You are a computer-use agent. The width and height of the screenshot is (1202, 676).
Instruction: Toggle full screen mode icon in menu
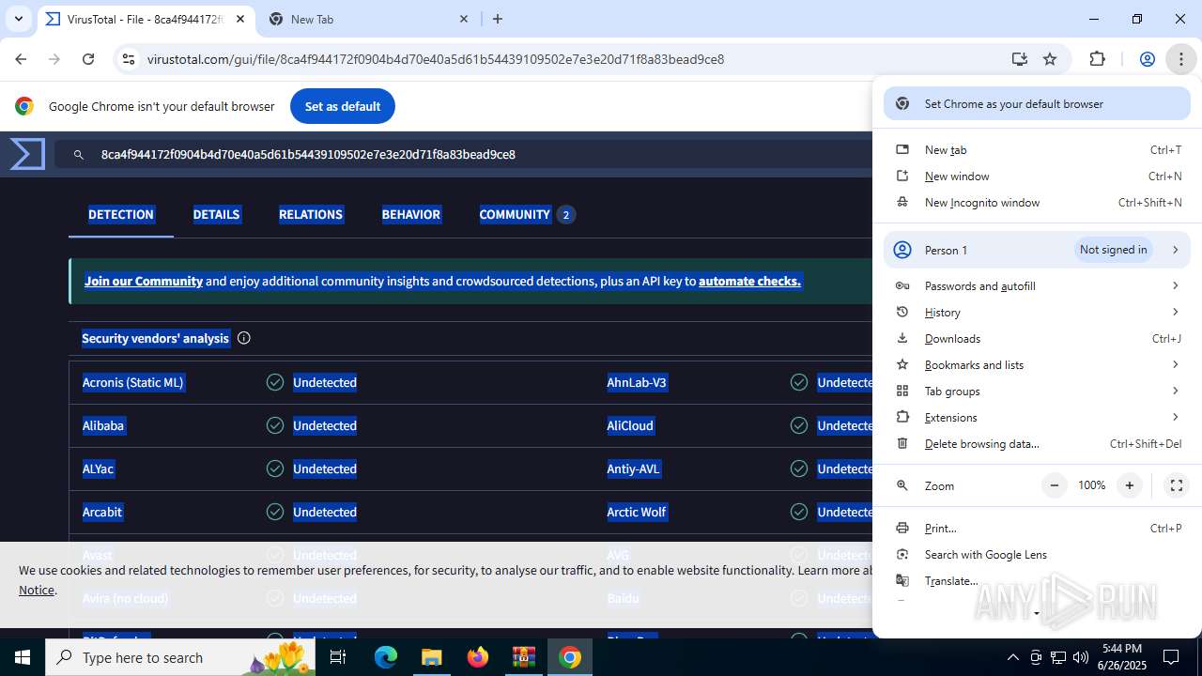(x=1176, y=485)
